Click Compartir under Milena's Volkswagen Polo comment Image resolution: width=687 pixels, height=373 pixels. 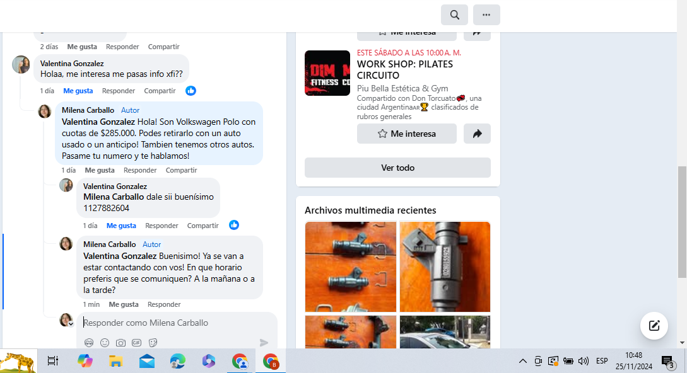(181, 170)
